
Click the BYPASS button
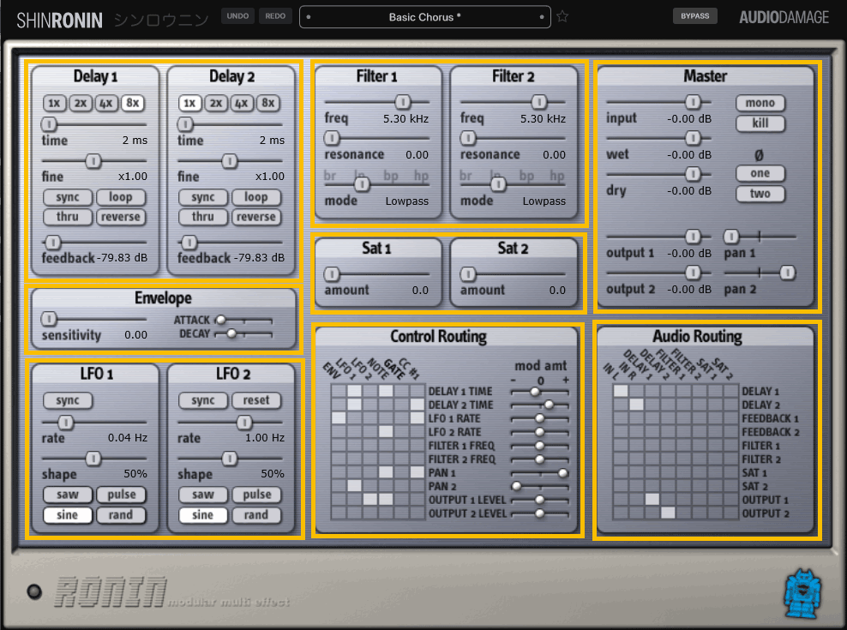[694, 16]
